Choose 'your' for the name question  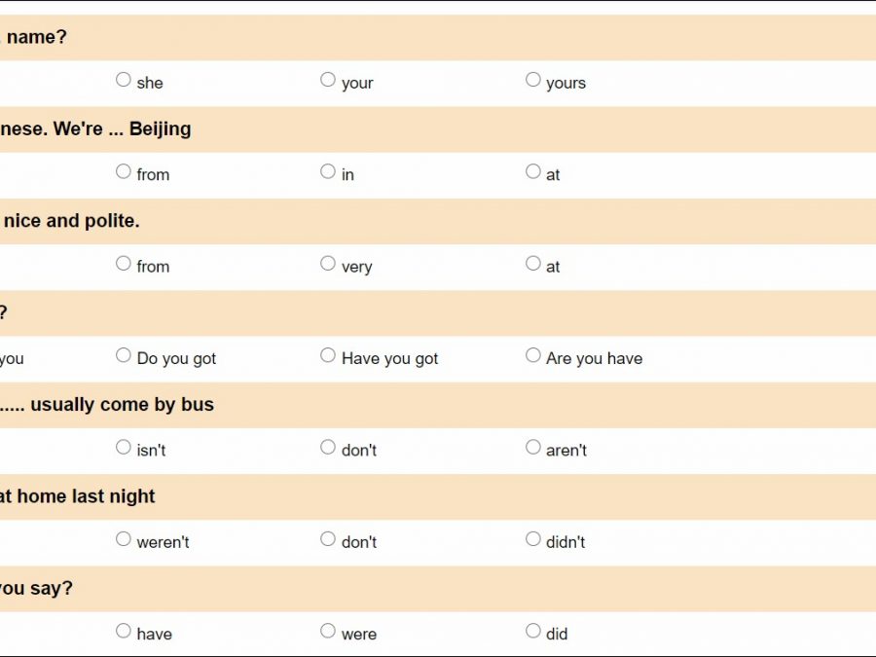click(x=328, y=80)
